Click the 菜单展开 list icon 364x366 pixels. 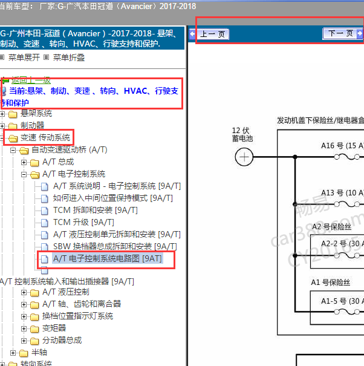[2, 57]
